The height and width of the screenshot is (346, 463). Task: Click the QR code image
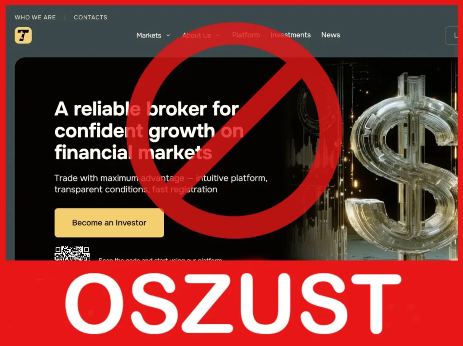[72, 253]
